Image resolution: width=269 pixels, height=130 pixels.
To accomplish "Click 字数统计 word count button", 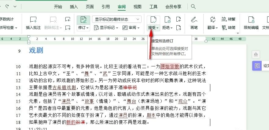I will tap(7, 19).
